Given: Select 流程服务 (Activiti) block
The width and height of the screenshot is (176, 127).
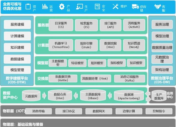Looking at the screenshot, I should (x=134, y=25).
